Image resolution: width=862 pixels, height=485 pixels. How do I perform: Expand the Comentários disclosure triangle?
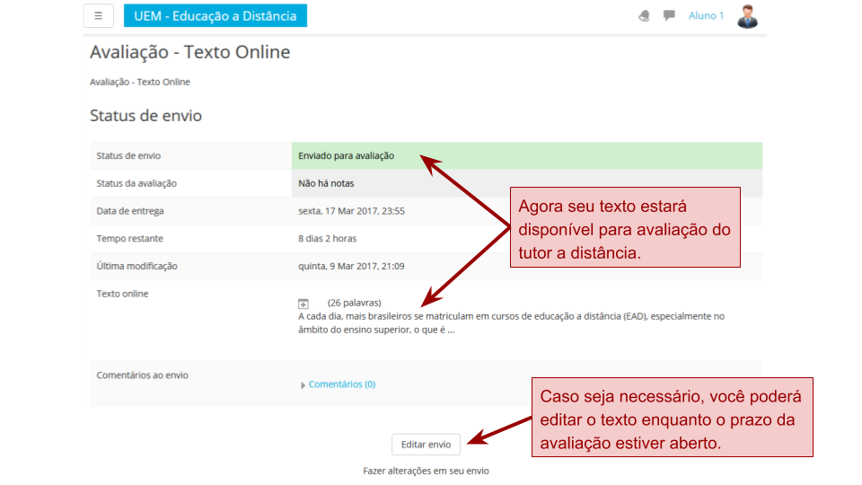tap(303, 385)
